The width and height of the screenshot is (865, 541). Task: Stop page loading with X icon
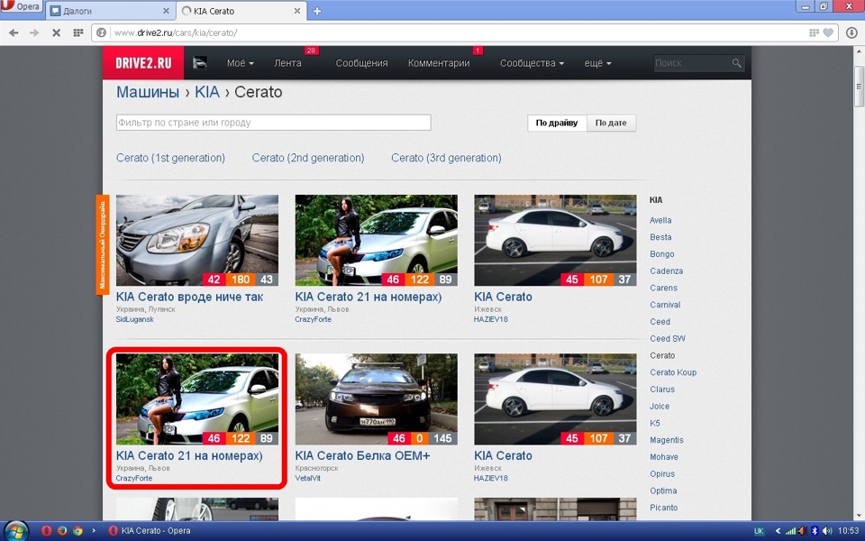(56, 32)
